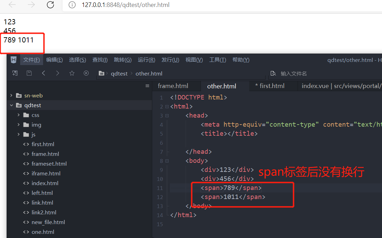
Task: Expand the js folder arrow
Action: [x=18, y=134]
